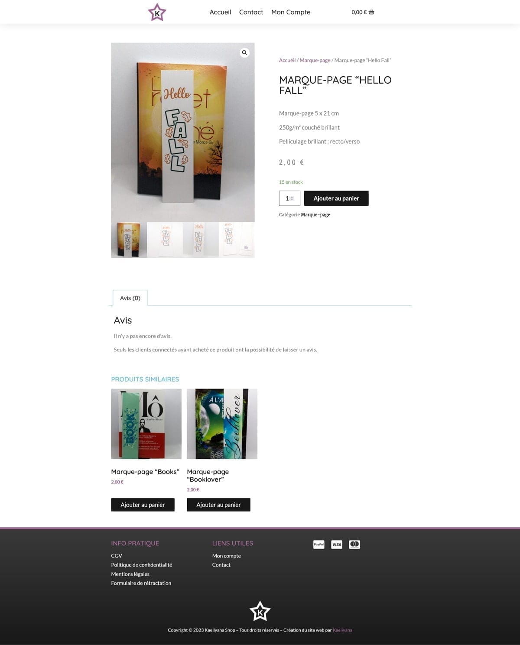Click the magnifier zoom icon on product image
Screen dimensions: 520x645
(x=244, y=52)
